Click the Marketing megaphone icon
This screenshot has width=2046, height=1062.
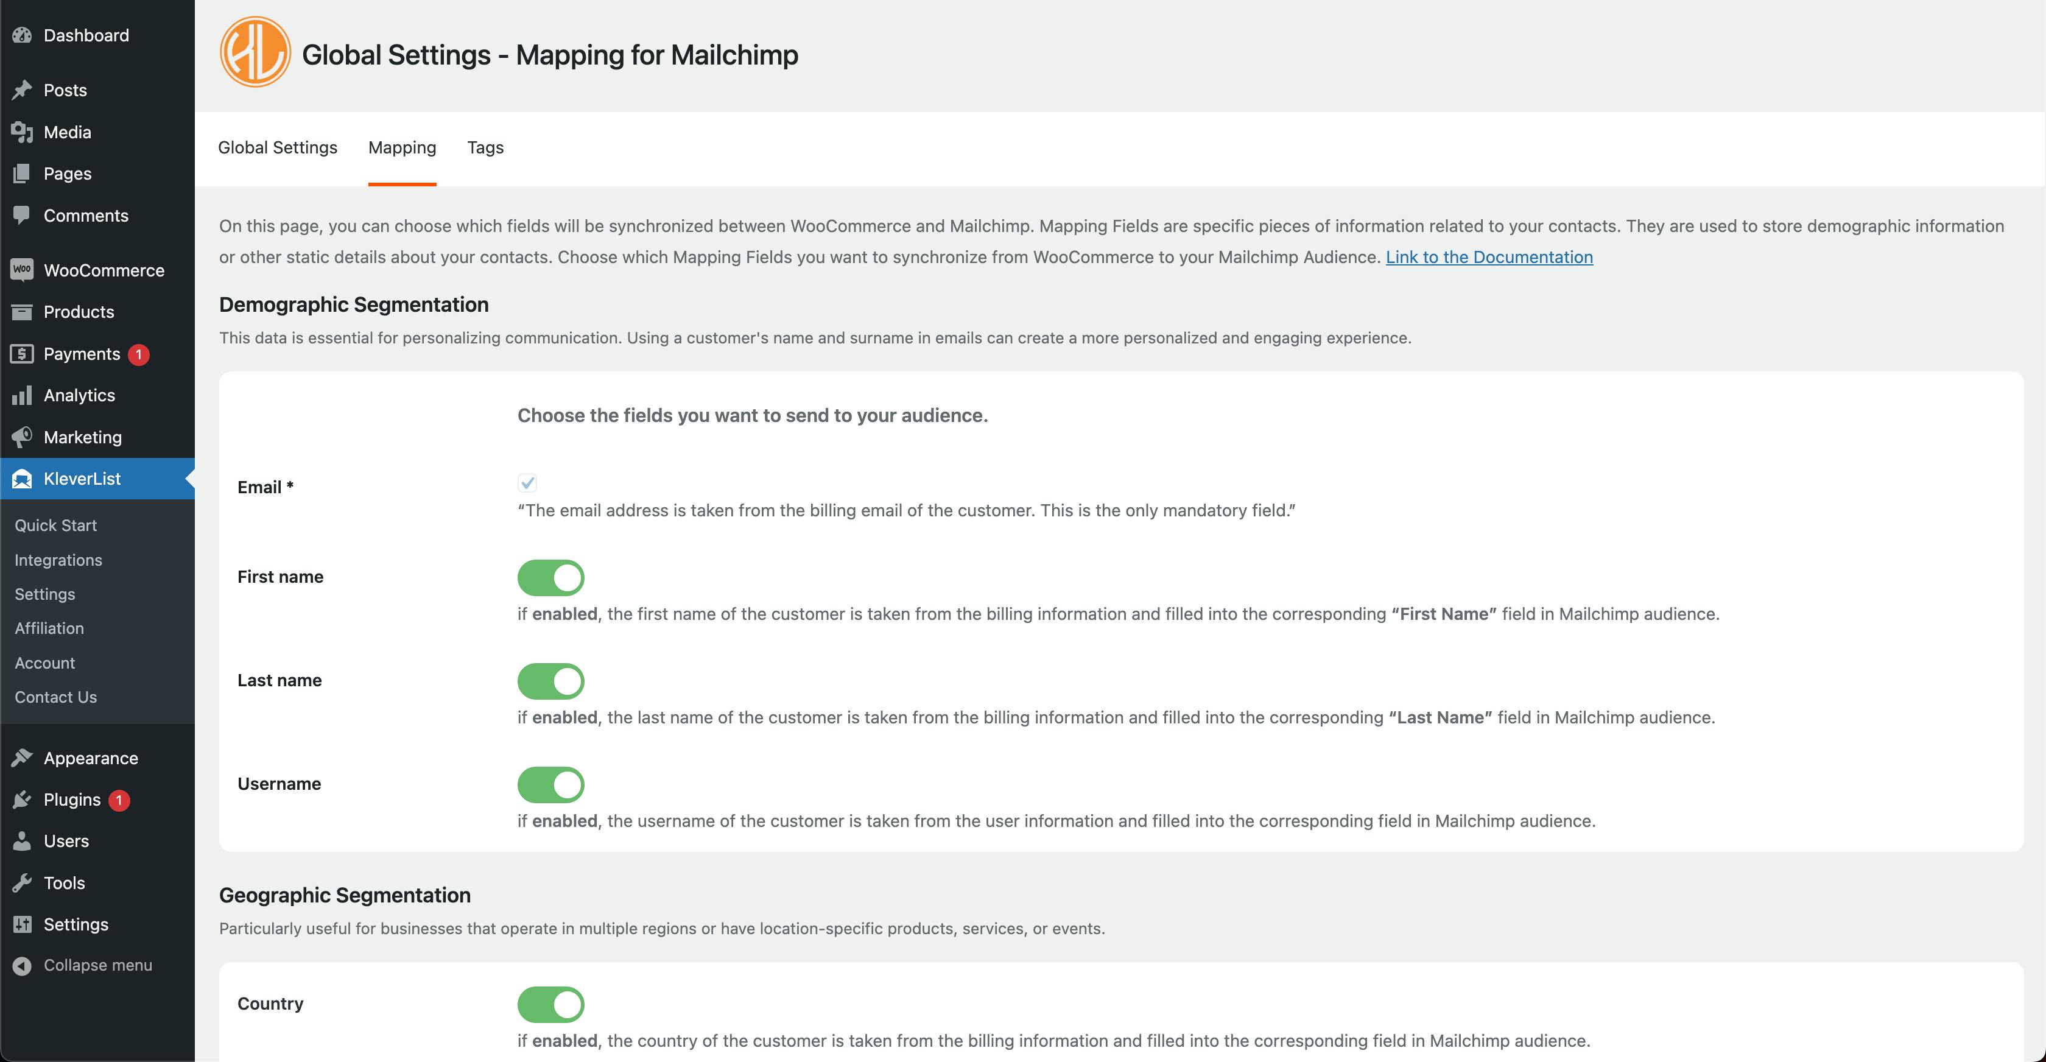23,437
